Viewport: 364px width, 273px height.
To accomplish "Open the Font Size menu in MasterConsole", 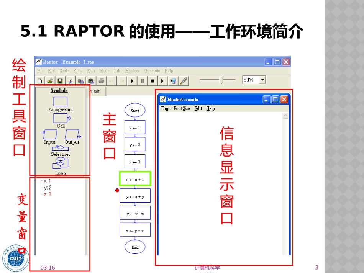I will click(x=182, y=108).
